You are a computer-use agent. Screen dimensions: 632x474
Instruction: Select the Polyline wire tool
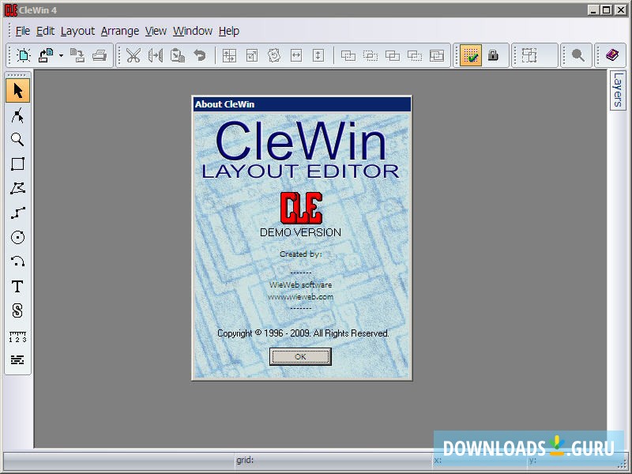point(16,213)
